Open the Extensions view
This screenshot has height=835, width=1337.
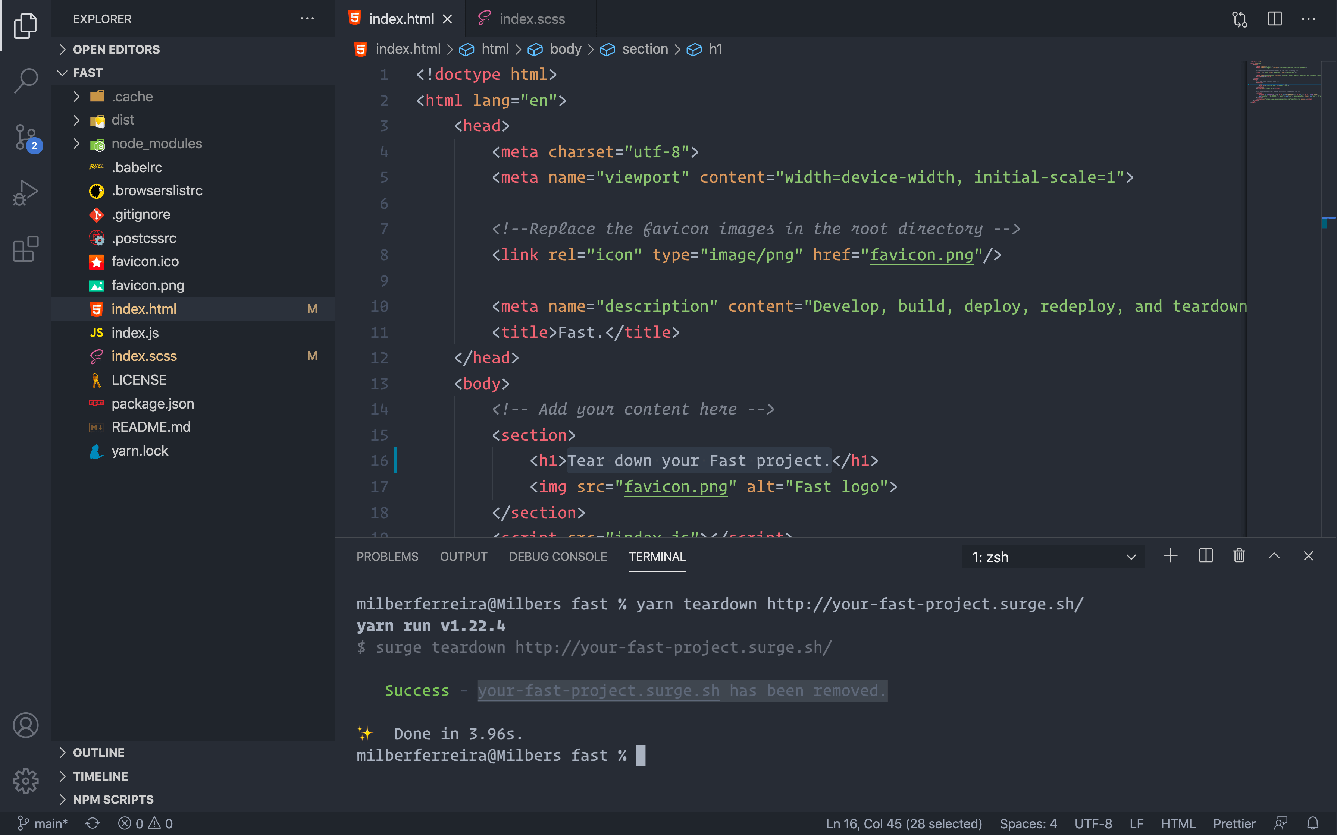pos(25,249)
